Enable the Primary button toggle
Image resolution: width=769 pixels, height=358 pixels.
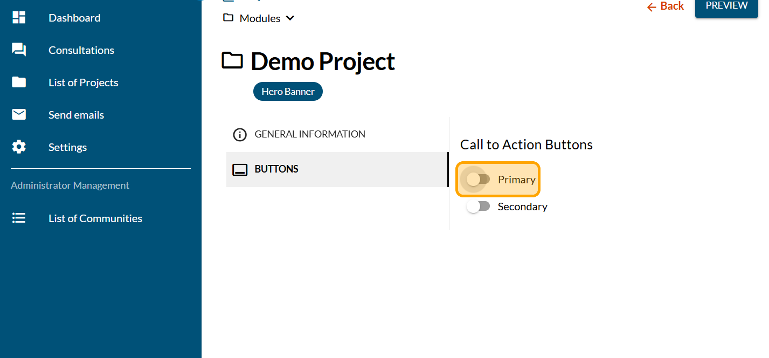478,180
